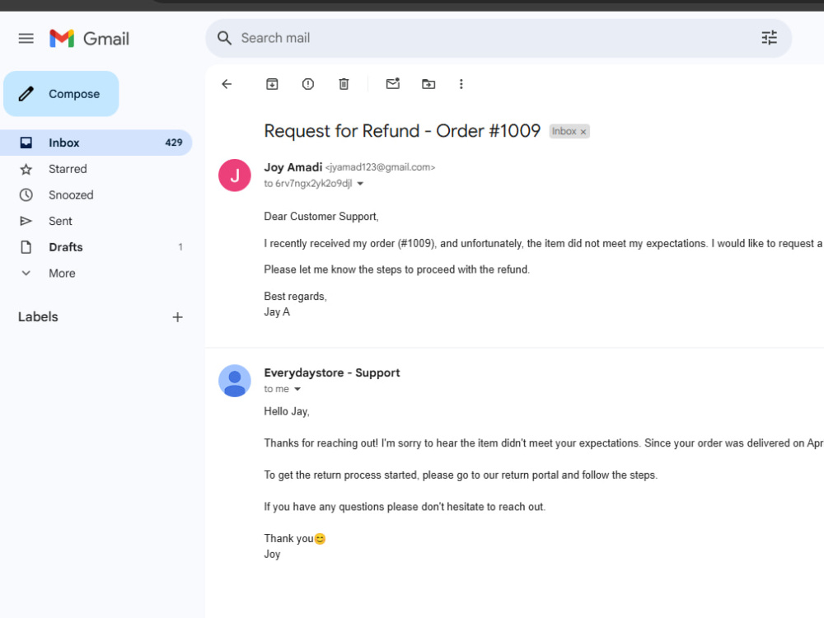Click the 'Thank you' emoji line
This screenshot has height=618, width=824.
(295, 539)
